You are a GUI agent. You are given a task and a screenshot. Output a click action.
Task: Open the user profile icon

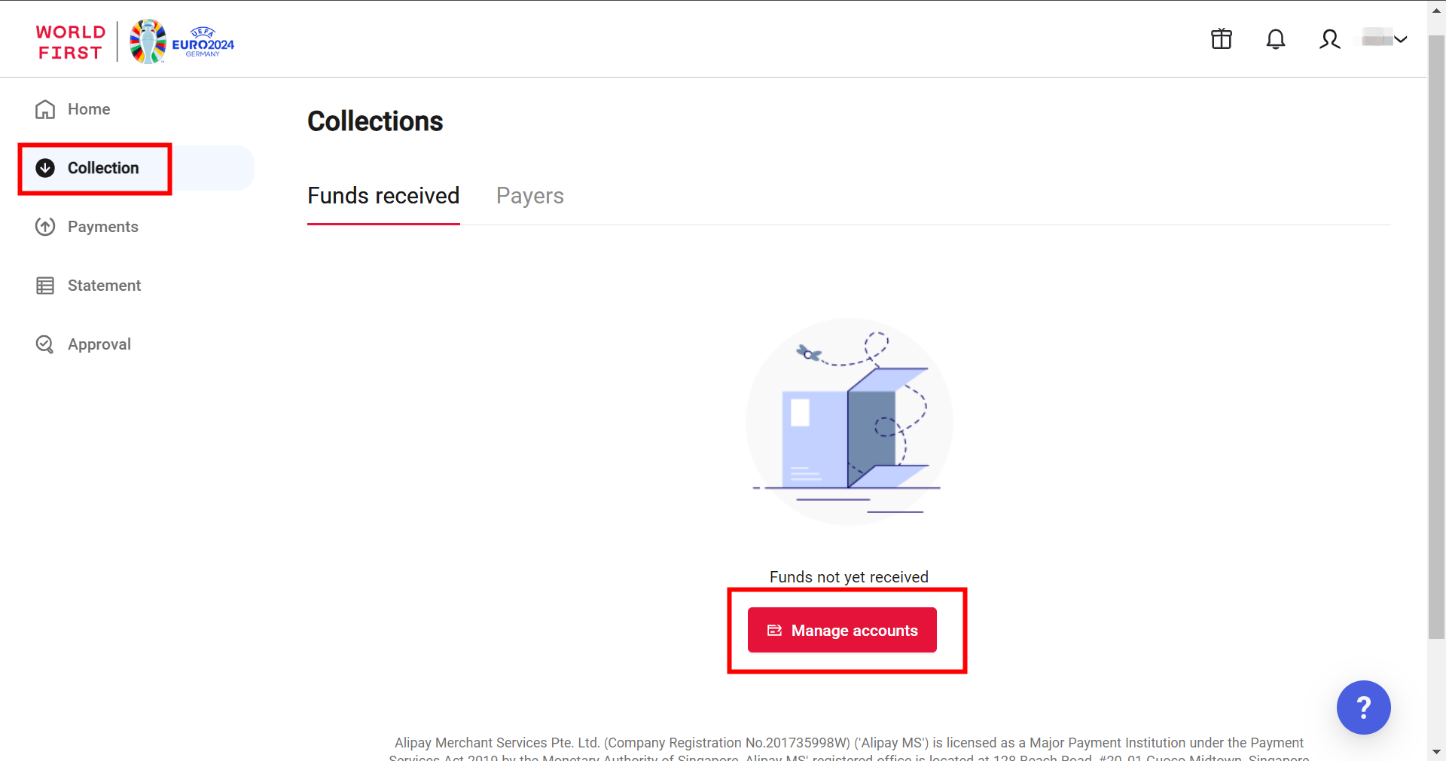pos(1329,39)
